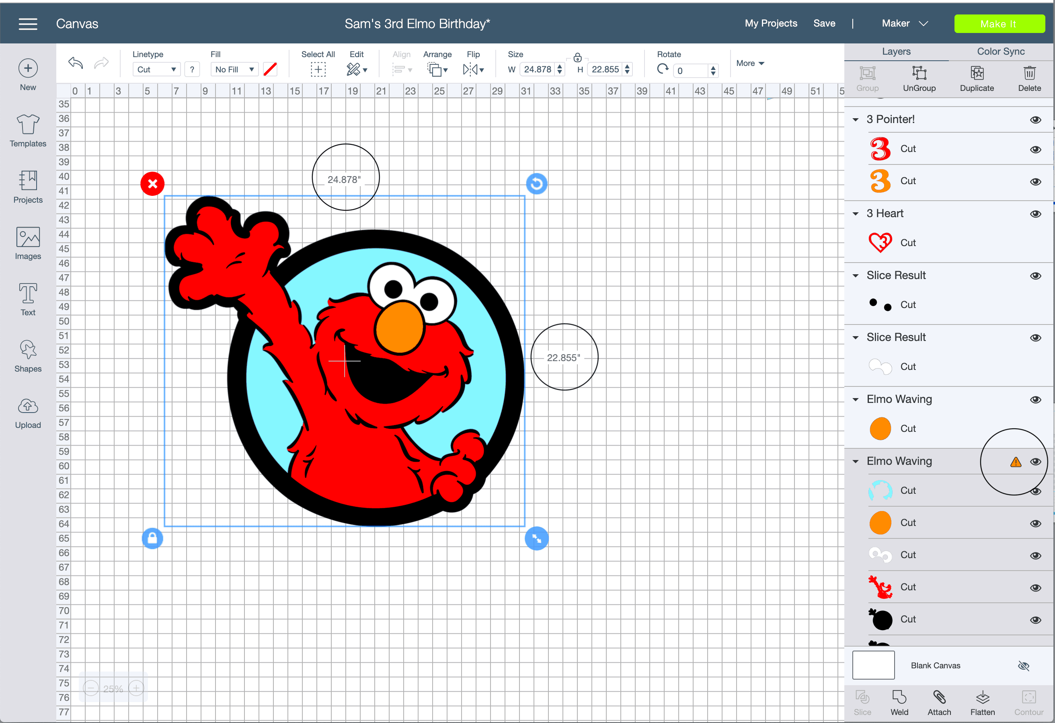Screen dimensions: 1055x723
Task: Click the Linetype help question mark
Action: point(192,70)
